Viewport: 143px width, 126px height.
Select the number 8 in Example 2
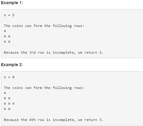pos(13,77)
